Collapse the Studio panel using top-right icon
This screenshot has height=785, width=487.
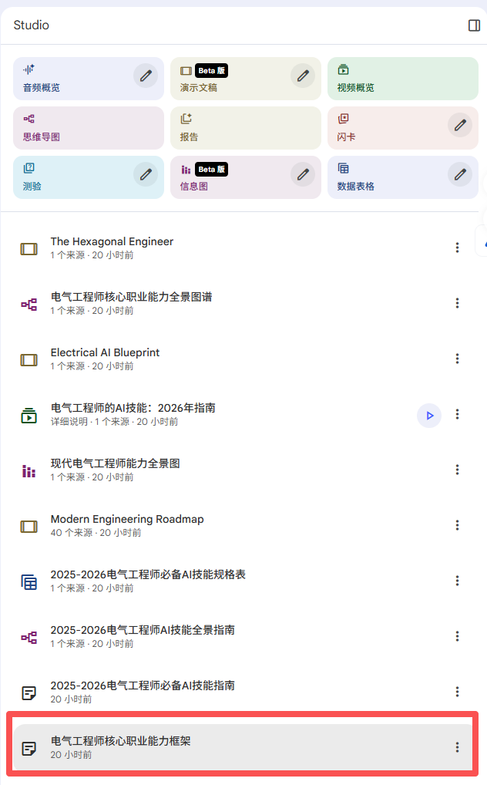474,25
